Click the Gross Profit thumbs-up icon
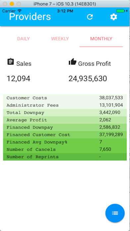Screen dimensions: 130x231 72,62
